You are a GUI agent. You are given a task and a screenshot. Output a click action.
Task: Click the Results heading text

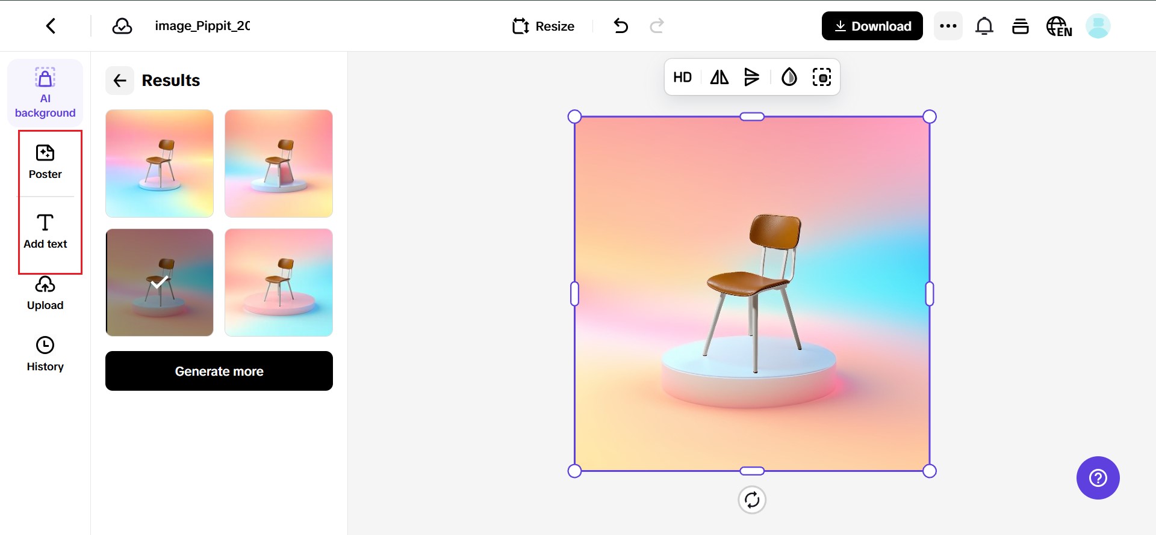[171, 81]
